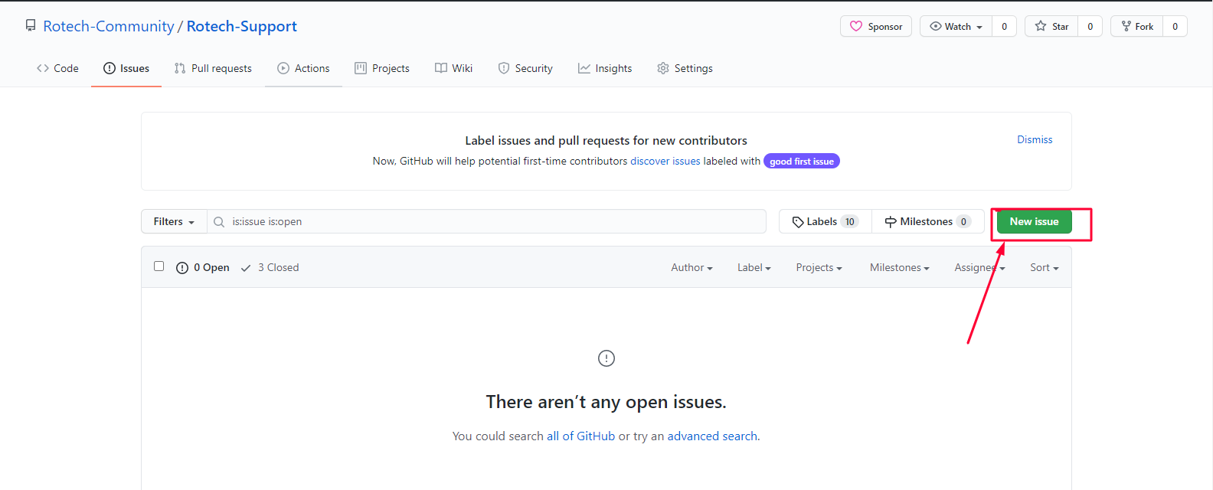This screenshot has height=490, width=1213.
Task: Click the repository book icon beside Rotech-Community
Action: (x=31, y=26)
